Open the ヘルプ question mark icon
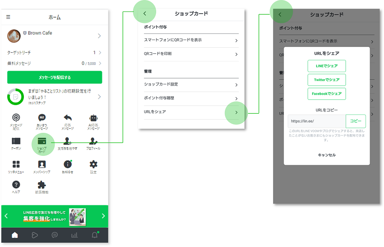This screenshot has height=247, width=384. click(x=16, y=185)
